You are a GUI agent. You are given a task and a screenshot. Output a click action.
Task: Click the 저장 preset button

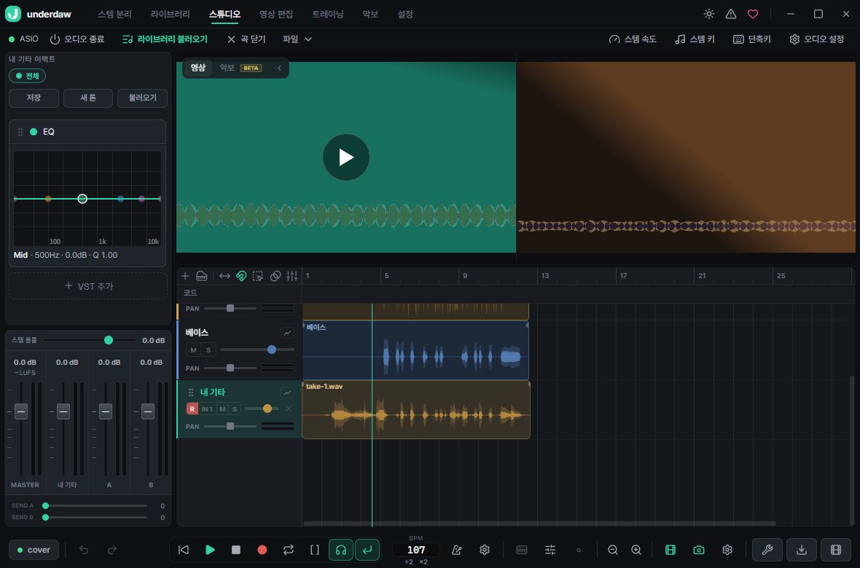tap(34, 98)
